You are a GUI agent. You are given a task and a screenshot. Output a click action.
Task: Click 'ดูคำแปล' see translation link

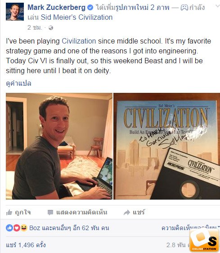click(18, 83)
